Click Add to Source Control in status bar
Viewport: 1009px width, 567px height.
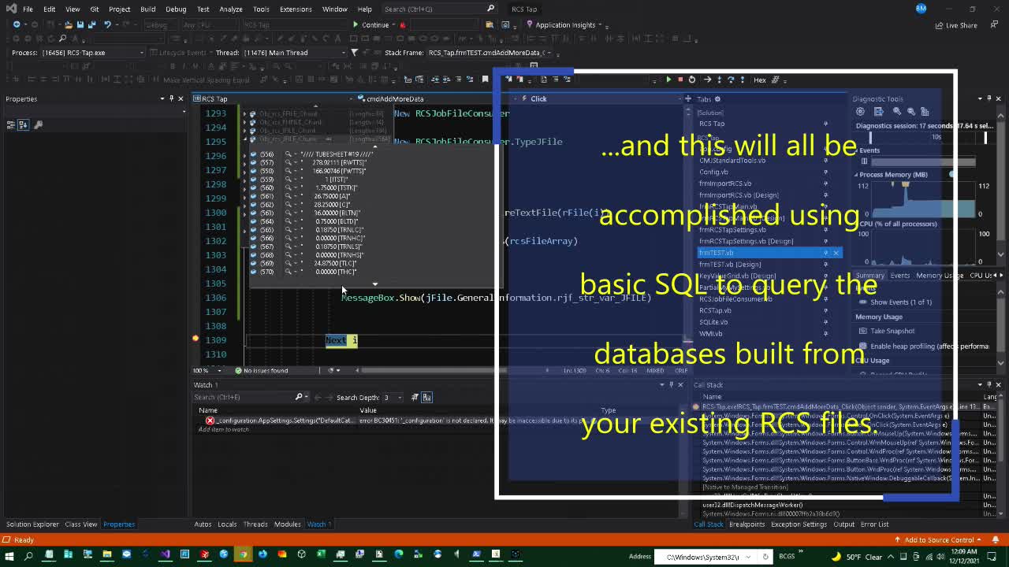(x=939, y=540)
